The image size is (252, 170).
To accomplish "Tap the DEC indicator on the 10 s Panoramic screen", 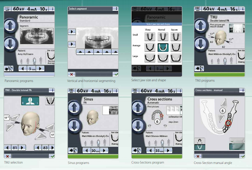I will (7, 9).
